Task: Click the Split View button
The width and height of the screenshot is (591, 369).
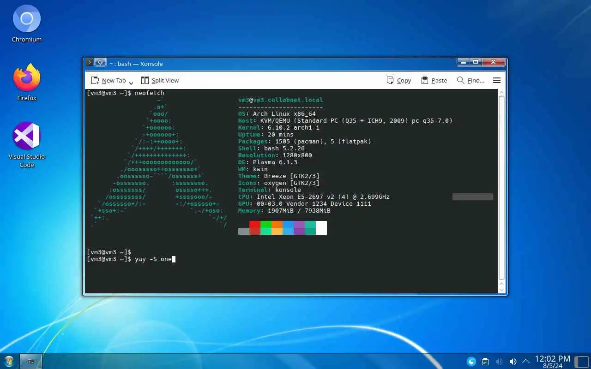Action: [x=160, y=80]
